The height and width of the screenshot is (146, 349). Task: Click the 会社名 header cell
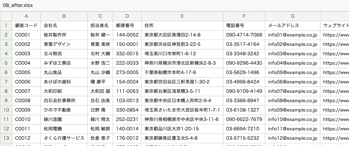[64, 26]
